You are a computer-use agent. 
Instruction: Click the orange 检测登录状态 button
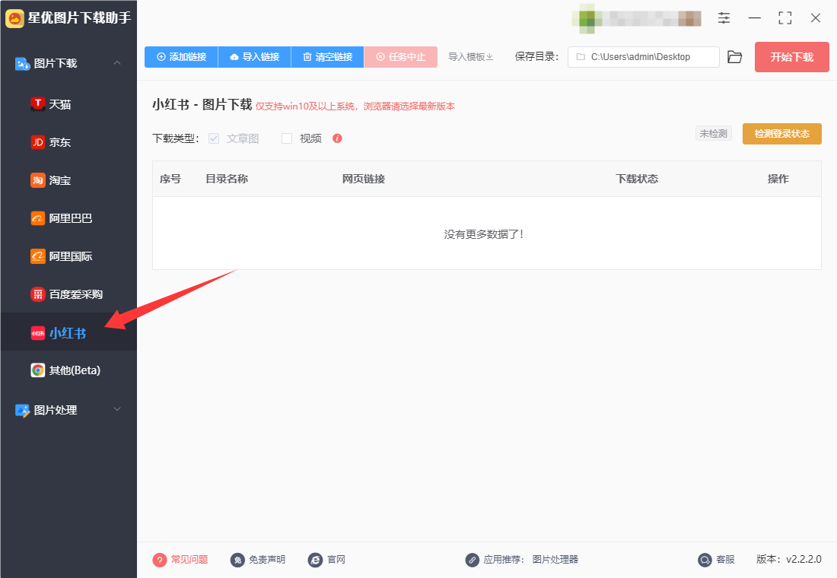click(782, 134)
